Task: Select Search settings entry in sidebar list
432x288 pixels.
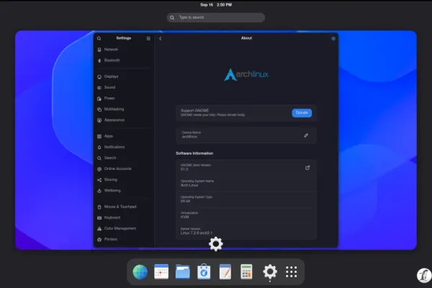Action: click(x=123, y=158)
